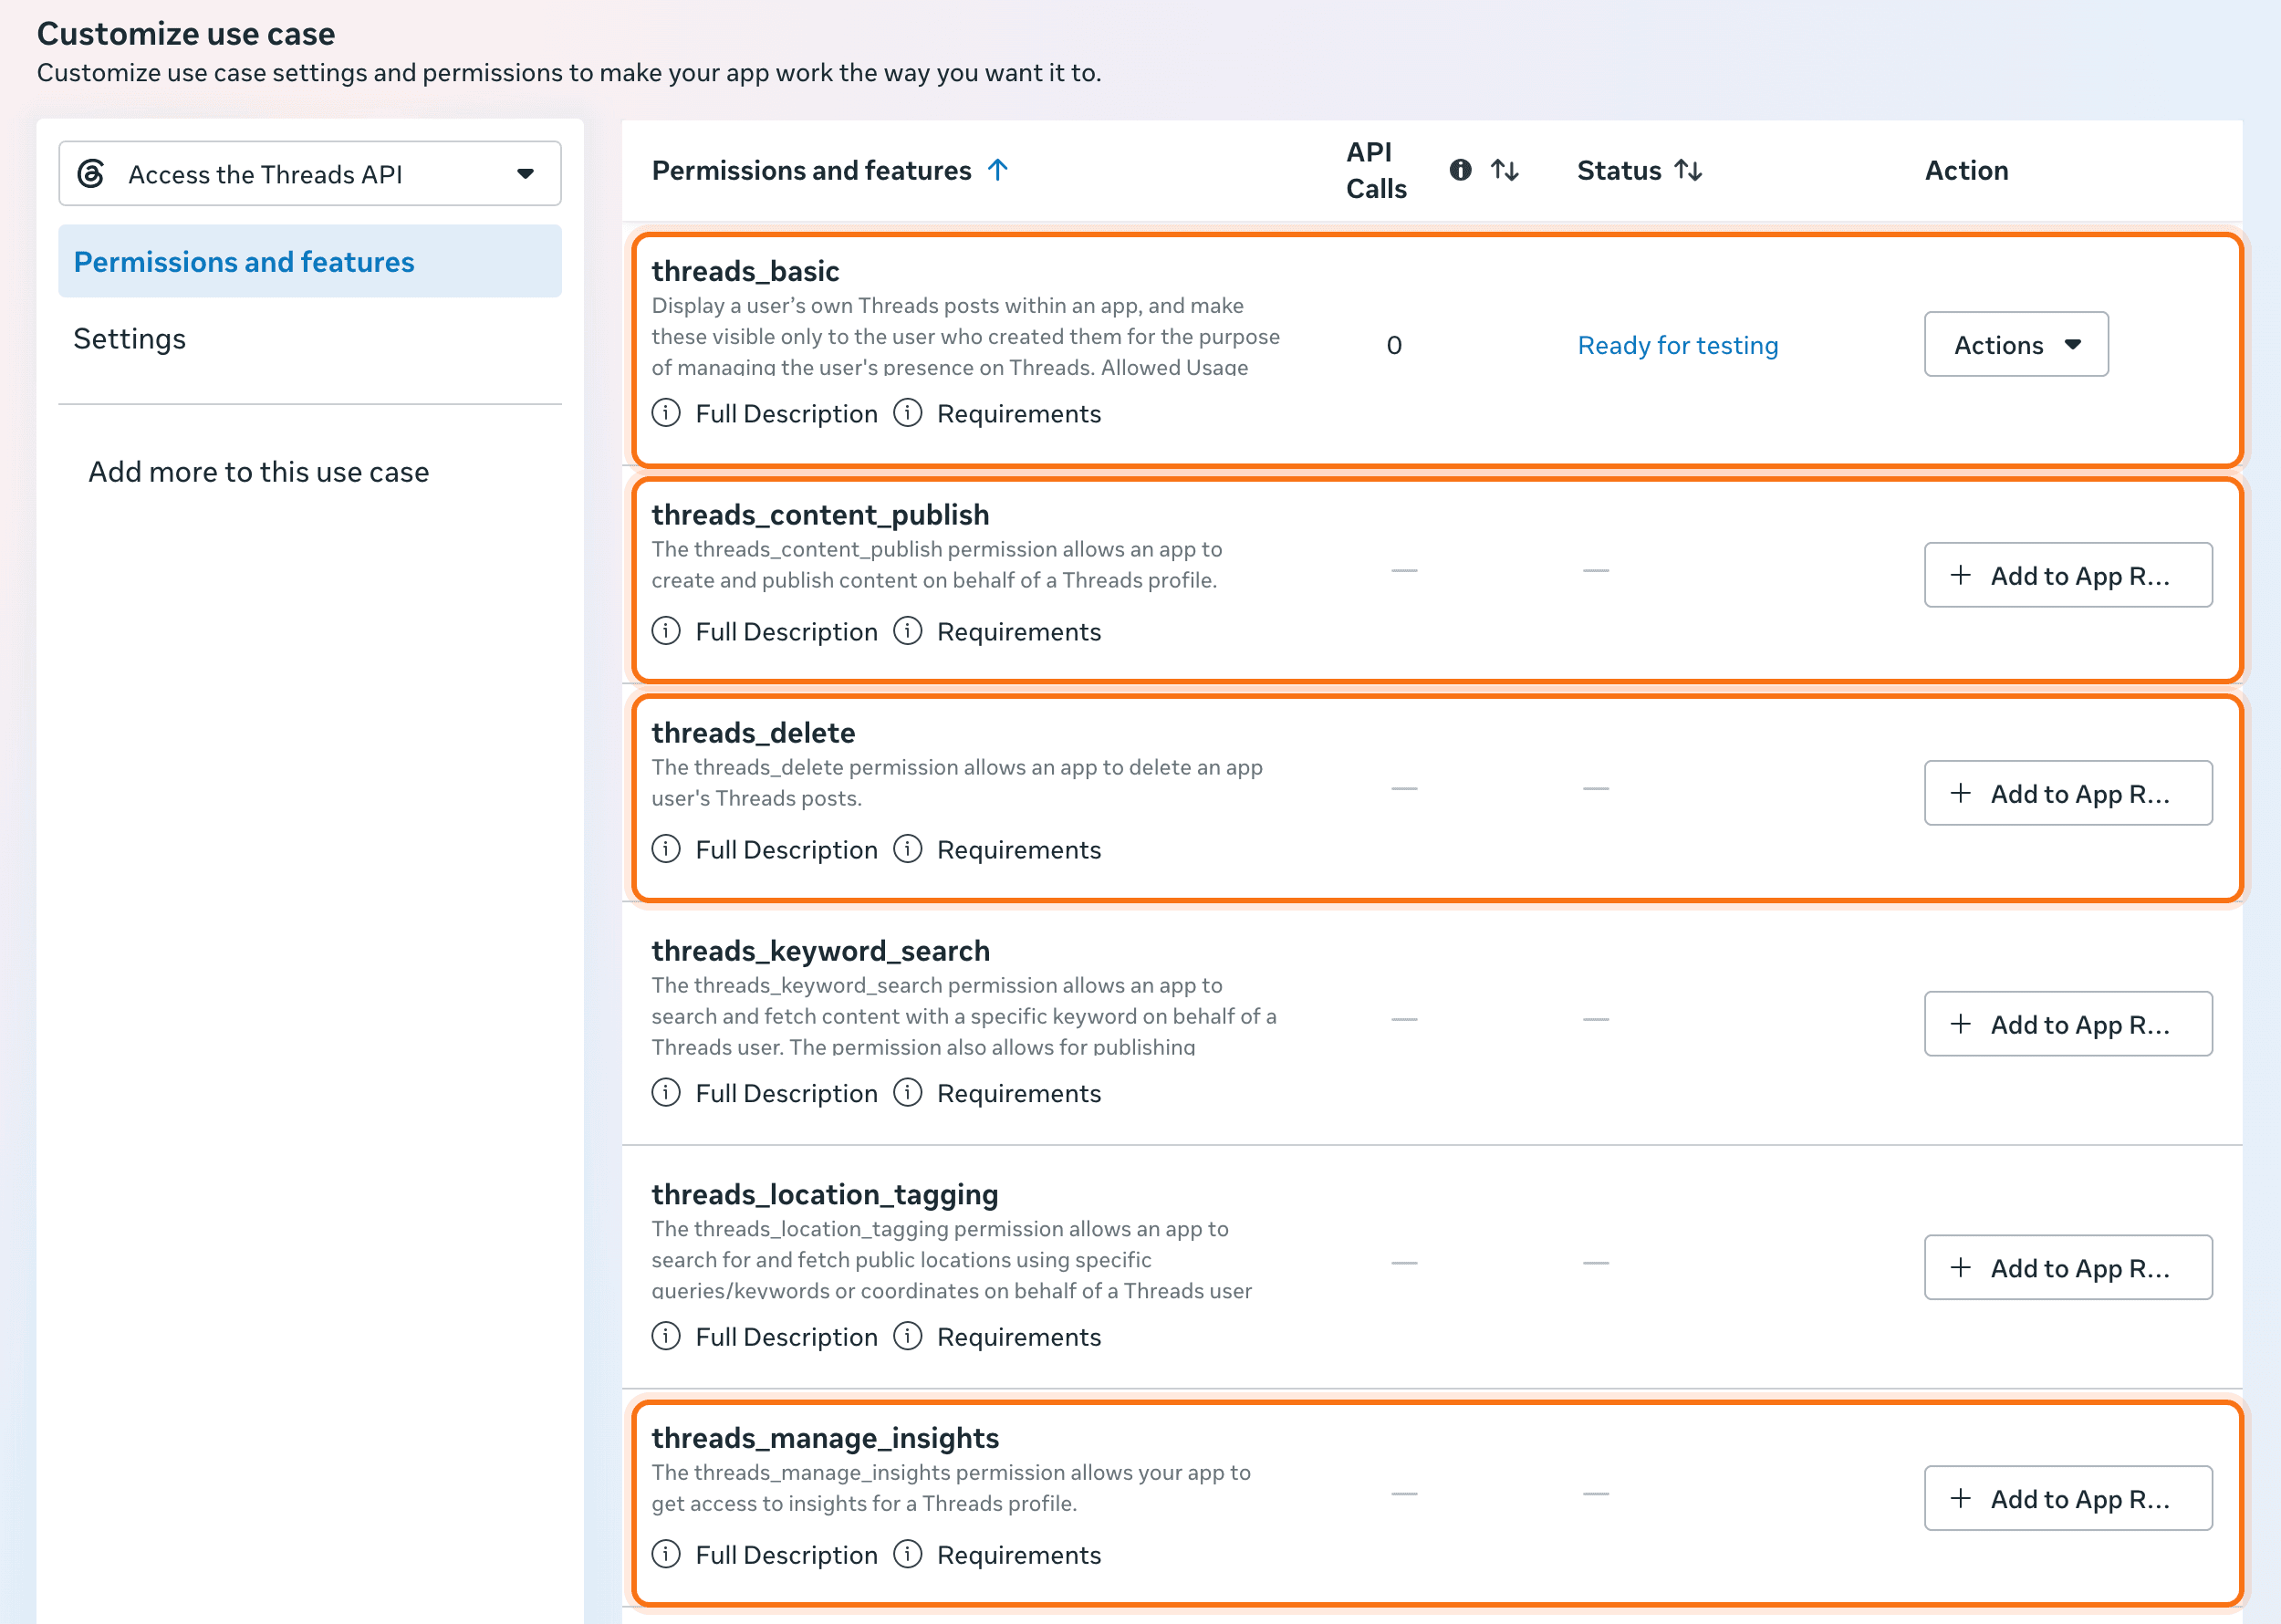Add threads_manage_insights to App Review
Image resolution: width=2281 pixels, height=1624 pixels.
(2068, 1499)
